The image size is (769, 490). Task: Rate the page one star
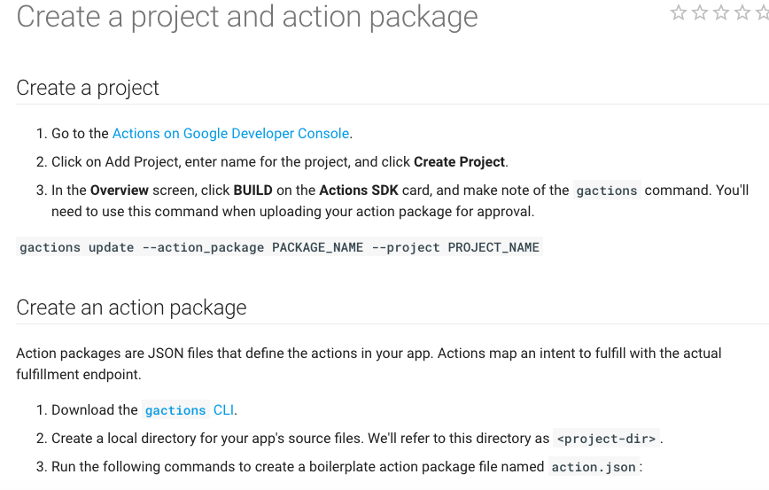[x=679, y=12]
